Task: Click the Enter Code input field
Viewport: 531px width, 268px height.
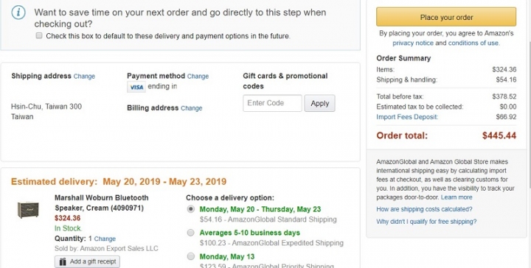Action: 272,103
